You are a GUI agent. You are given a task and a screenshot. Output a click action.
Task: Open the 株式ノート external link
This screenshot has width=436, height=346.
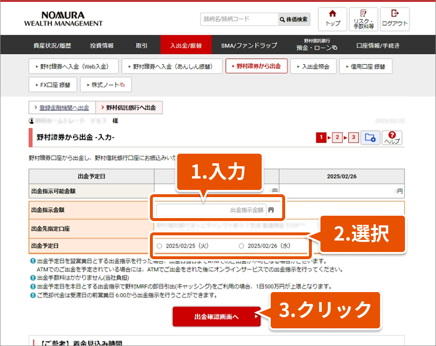(x=105, y=85)
